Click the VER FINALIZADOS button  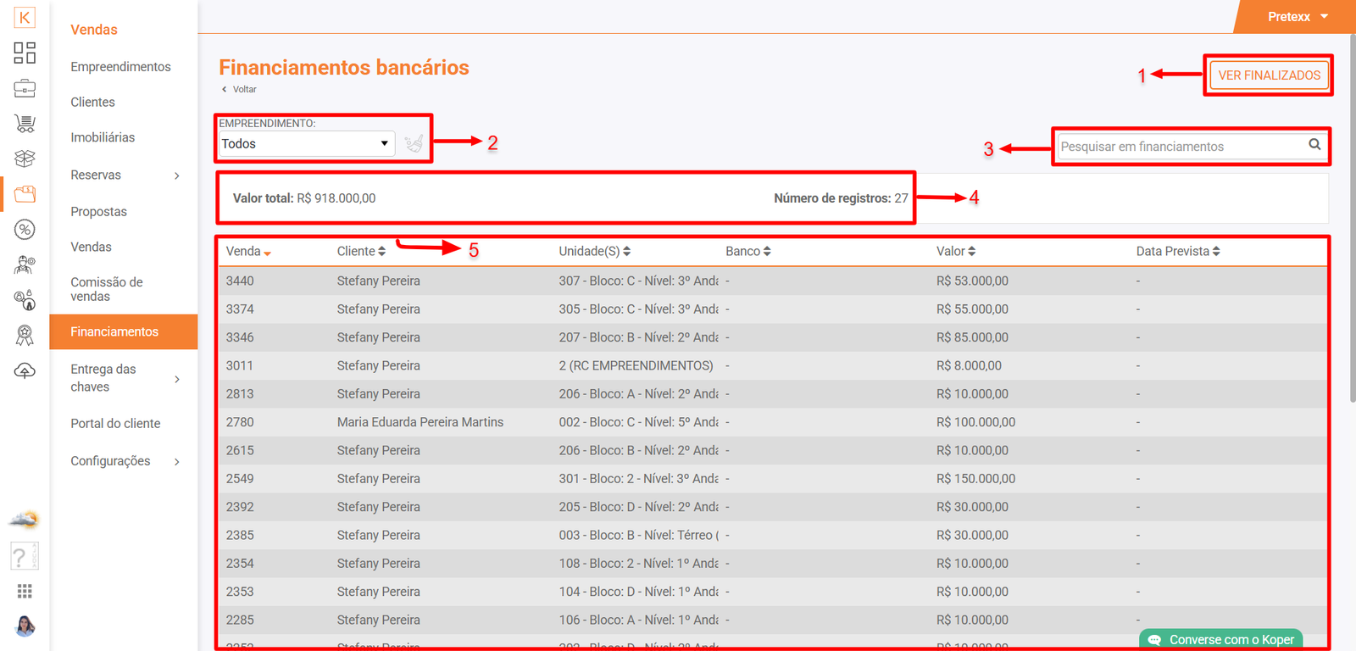pos(1269,75)
